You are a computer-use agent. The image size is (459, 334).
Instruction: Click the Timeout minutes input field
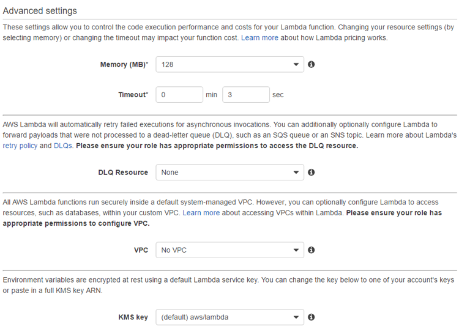pyautogui.click(x=179, y=95)
